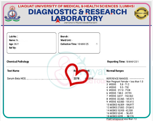153x121 pixels.
Task: Click the gold ISO 9001:2015 certification seal
Action: click(x=142, y=13)
